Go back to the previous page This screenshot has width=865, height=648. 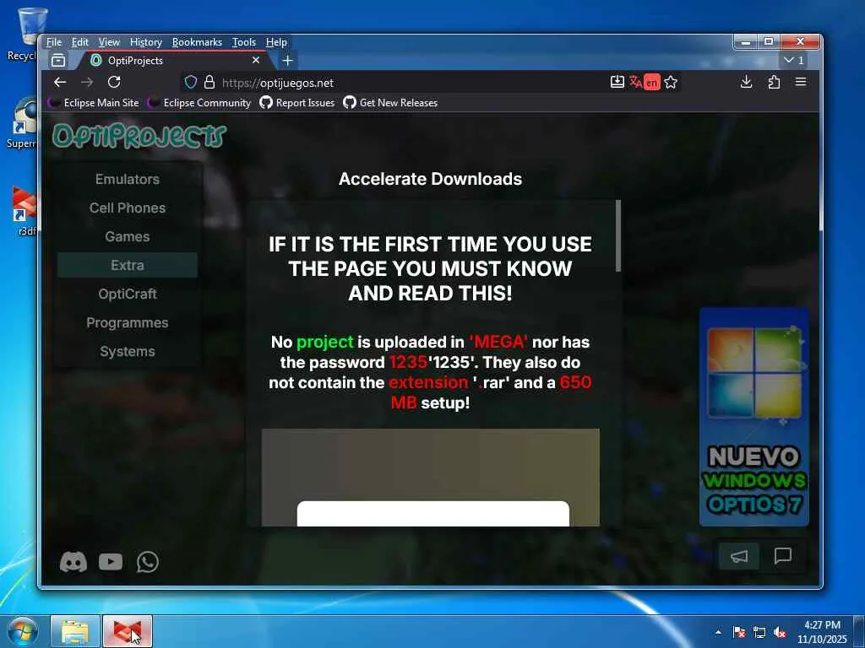pyautogui.click(x=60, y=82)
